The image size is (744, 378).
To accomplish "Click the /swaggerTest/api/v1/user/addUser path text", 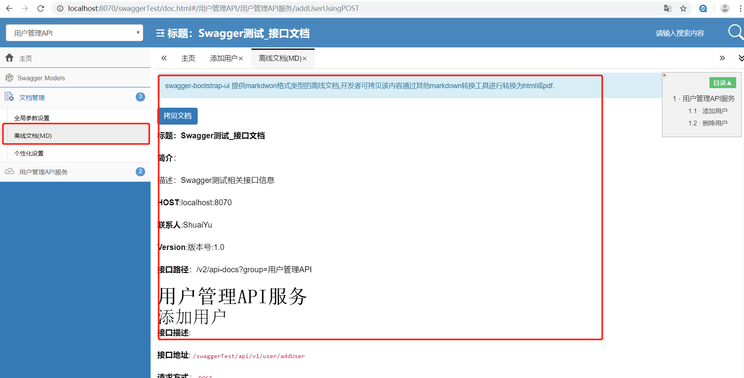I will point(249,356).
